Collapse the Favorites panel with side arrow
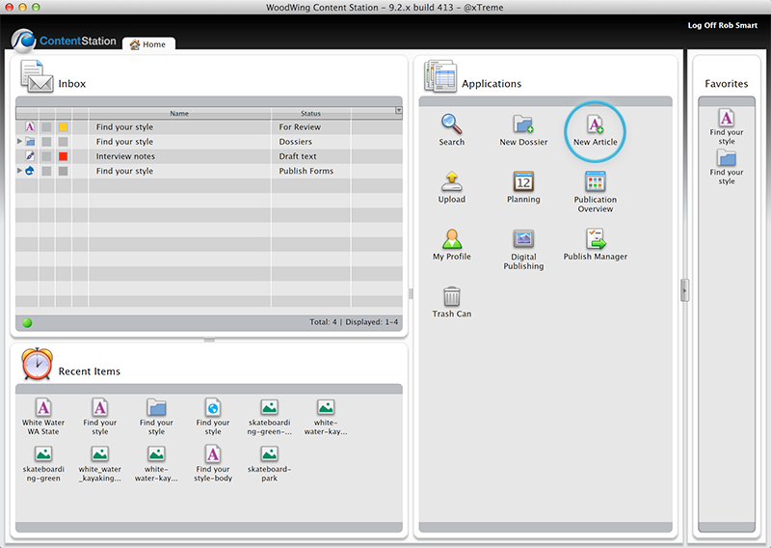771x548 pixels. tap(684, 290)
